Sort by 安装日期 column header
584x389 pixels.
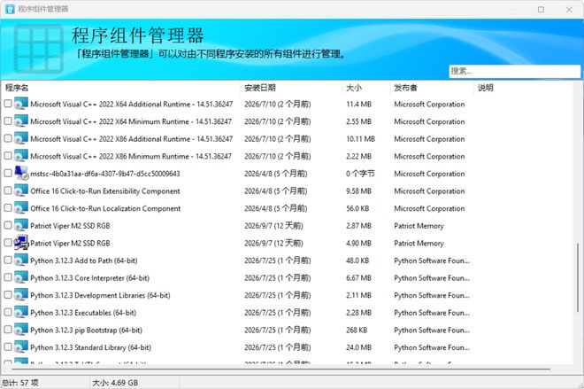291,88
